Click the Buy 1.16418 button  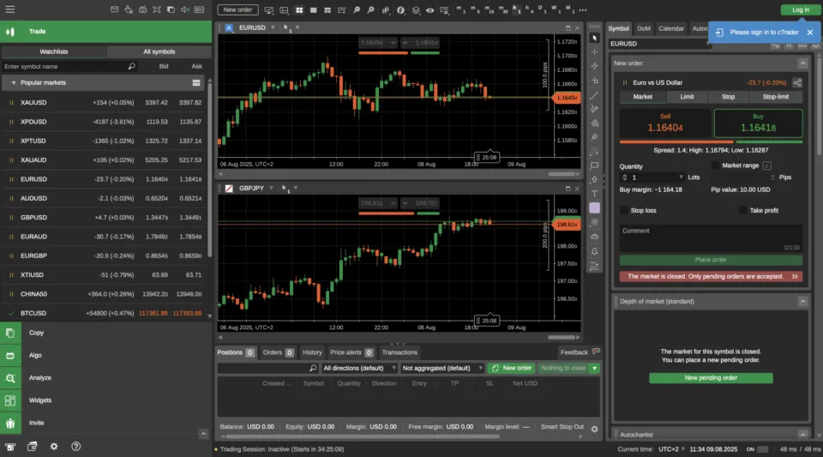(x=758, y=123)
